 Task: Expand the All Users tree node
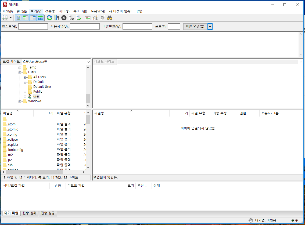25,77
